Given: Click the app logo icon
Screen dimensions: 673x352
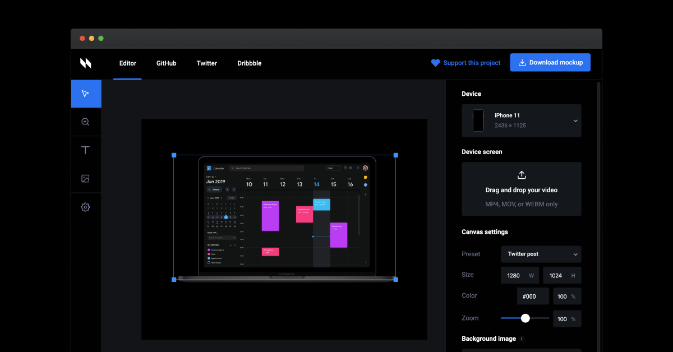Looking at the screenshot, I should (x=85, y=63).
